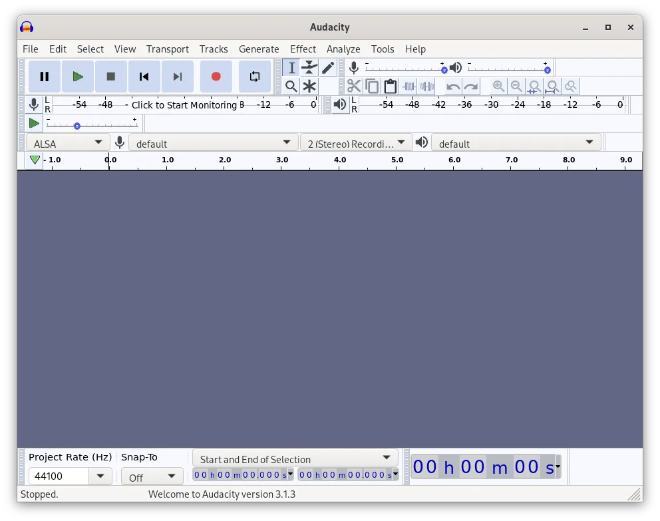The width and height of the screenshot is (660, 521).
Task: Click the Skip to End button
Action: tap(177, 77)
